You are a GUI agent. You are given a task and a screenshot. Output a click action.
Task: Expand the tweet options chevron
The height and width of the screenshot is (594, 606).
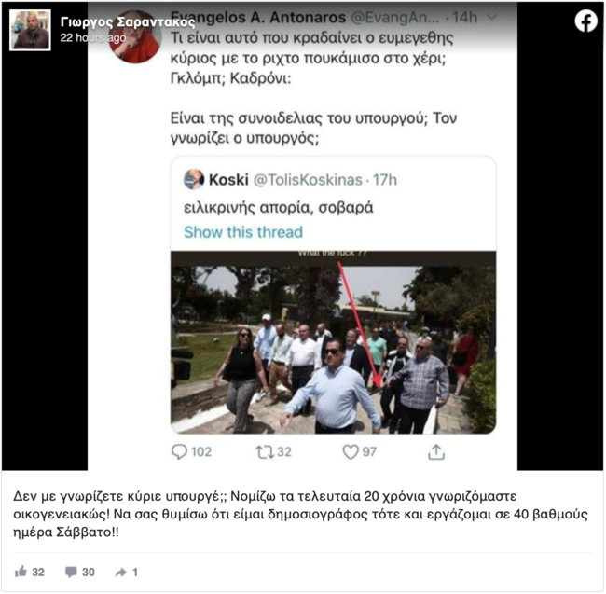tap(491, 17)
